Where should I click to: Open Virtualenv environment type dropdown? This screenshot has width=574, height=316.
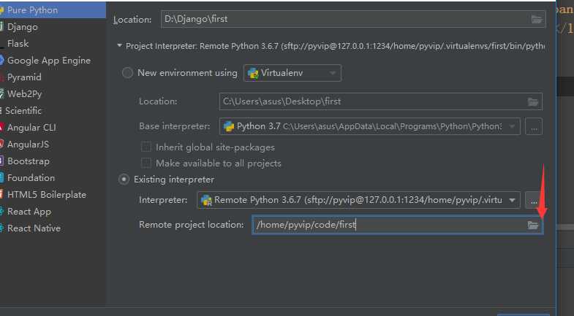(292, 73)
